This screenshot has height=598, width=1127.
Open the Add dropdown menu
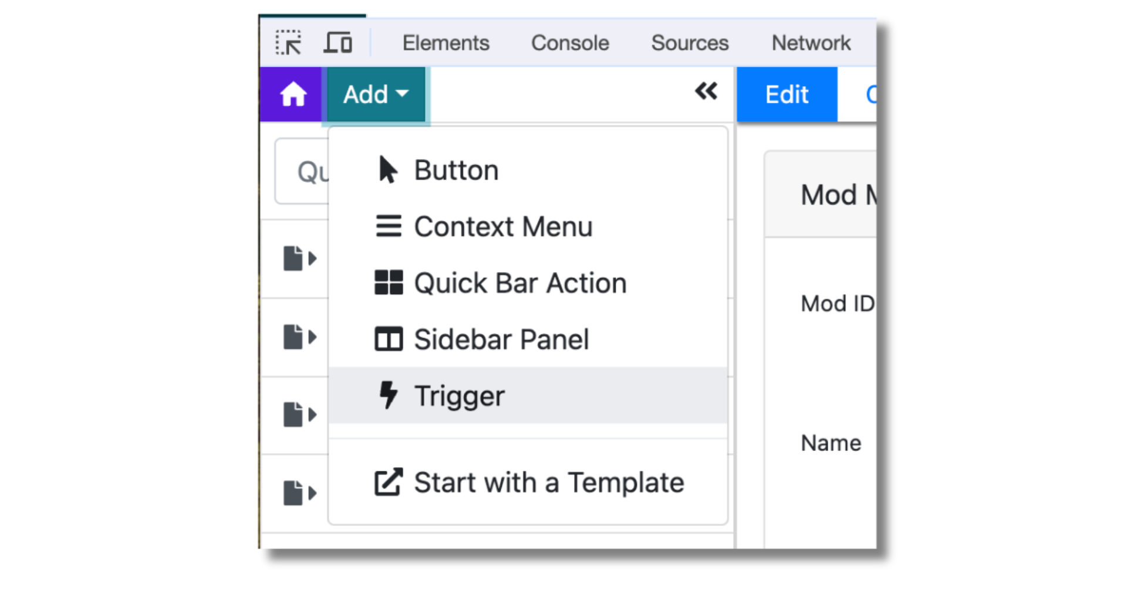374,93
